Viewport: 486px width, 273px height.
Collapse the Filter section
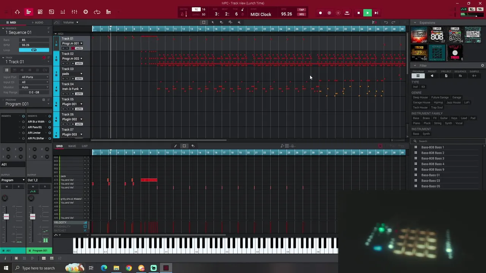pos(415,66)
